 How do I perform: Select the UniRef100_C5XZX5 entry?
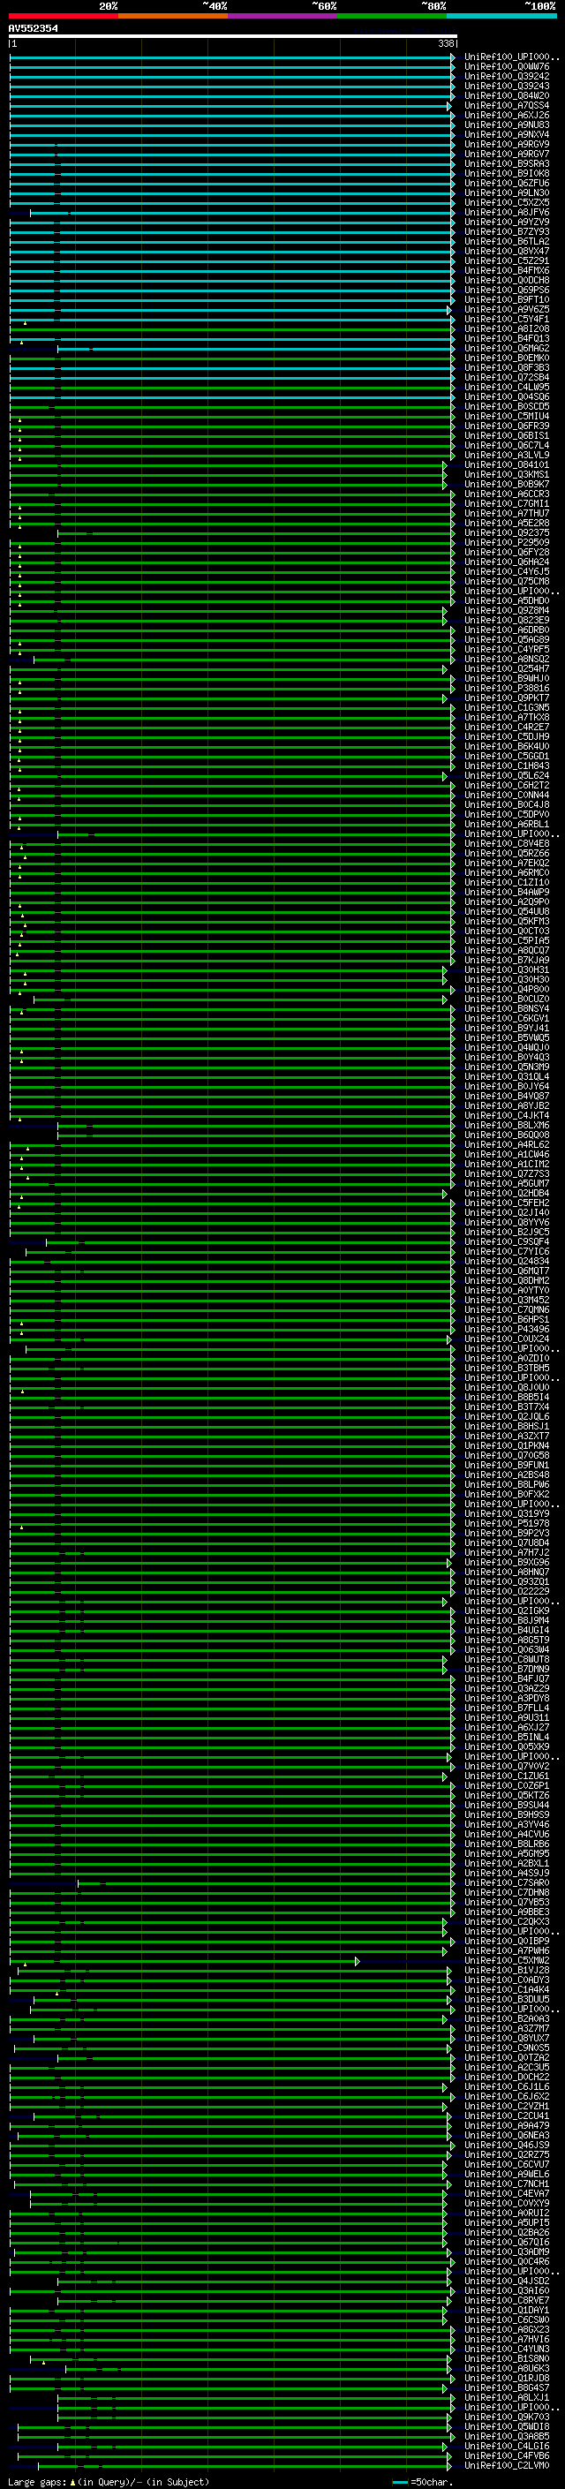[507, 202]
